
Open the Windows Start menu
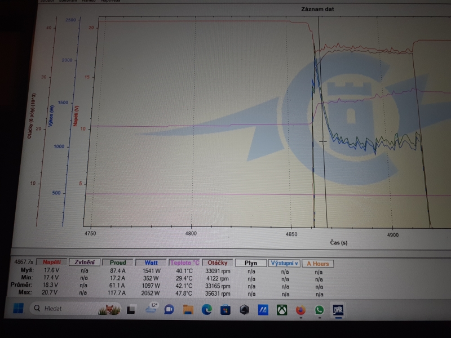point(18,308)
